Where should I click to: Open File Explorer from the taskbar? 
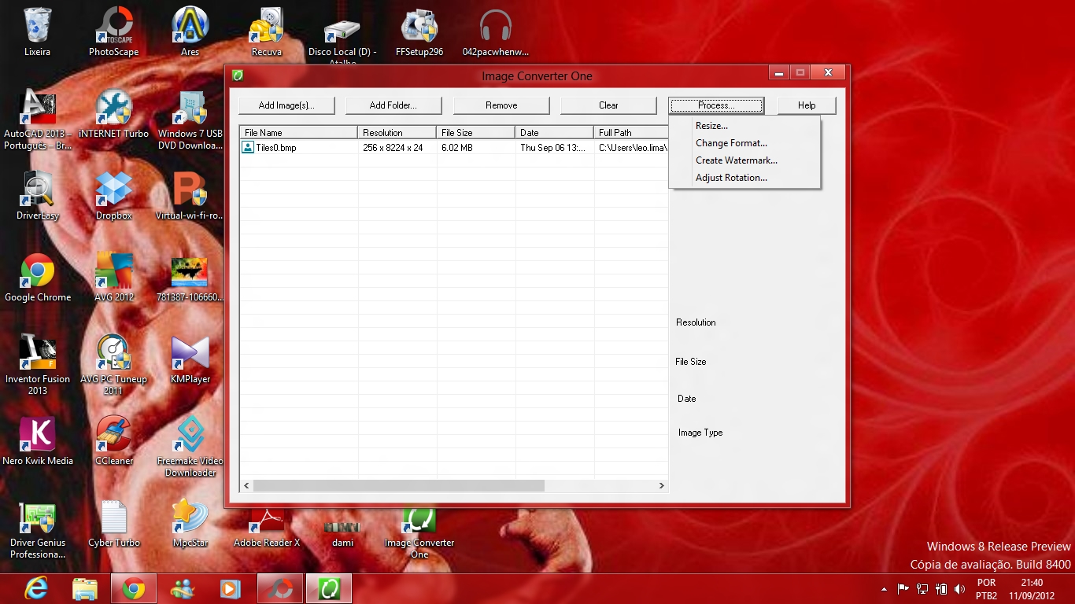pos(85,588)
